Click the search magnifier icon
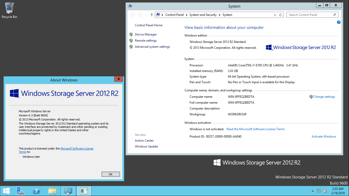Viewport: 349px width, 196px height. click(334, 15)
